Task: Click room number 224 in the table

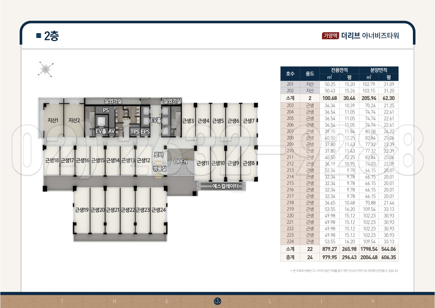Action: point(290,242)
